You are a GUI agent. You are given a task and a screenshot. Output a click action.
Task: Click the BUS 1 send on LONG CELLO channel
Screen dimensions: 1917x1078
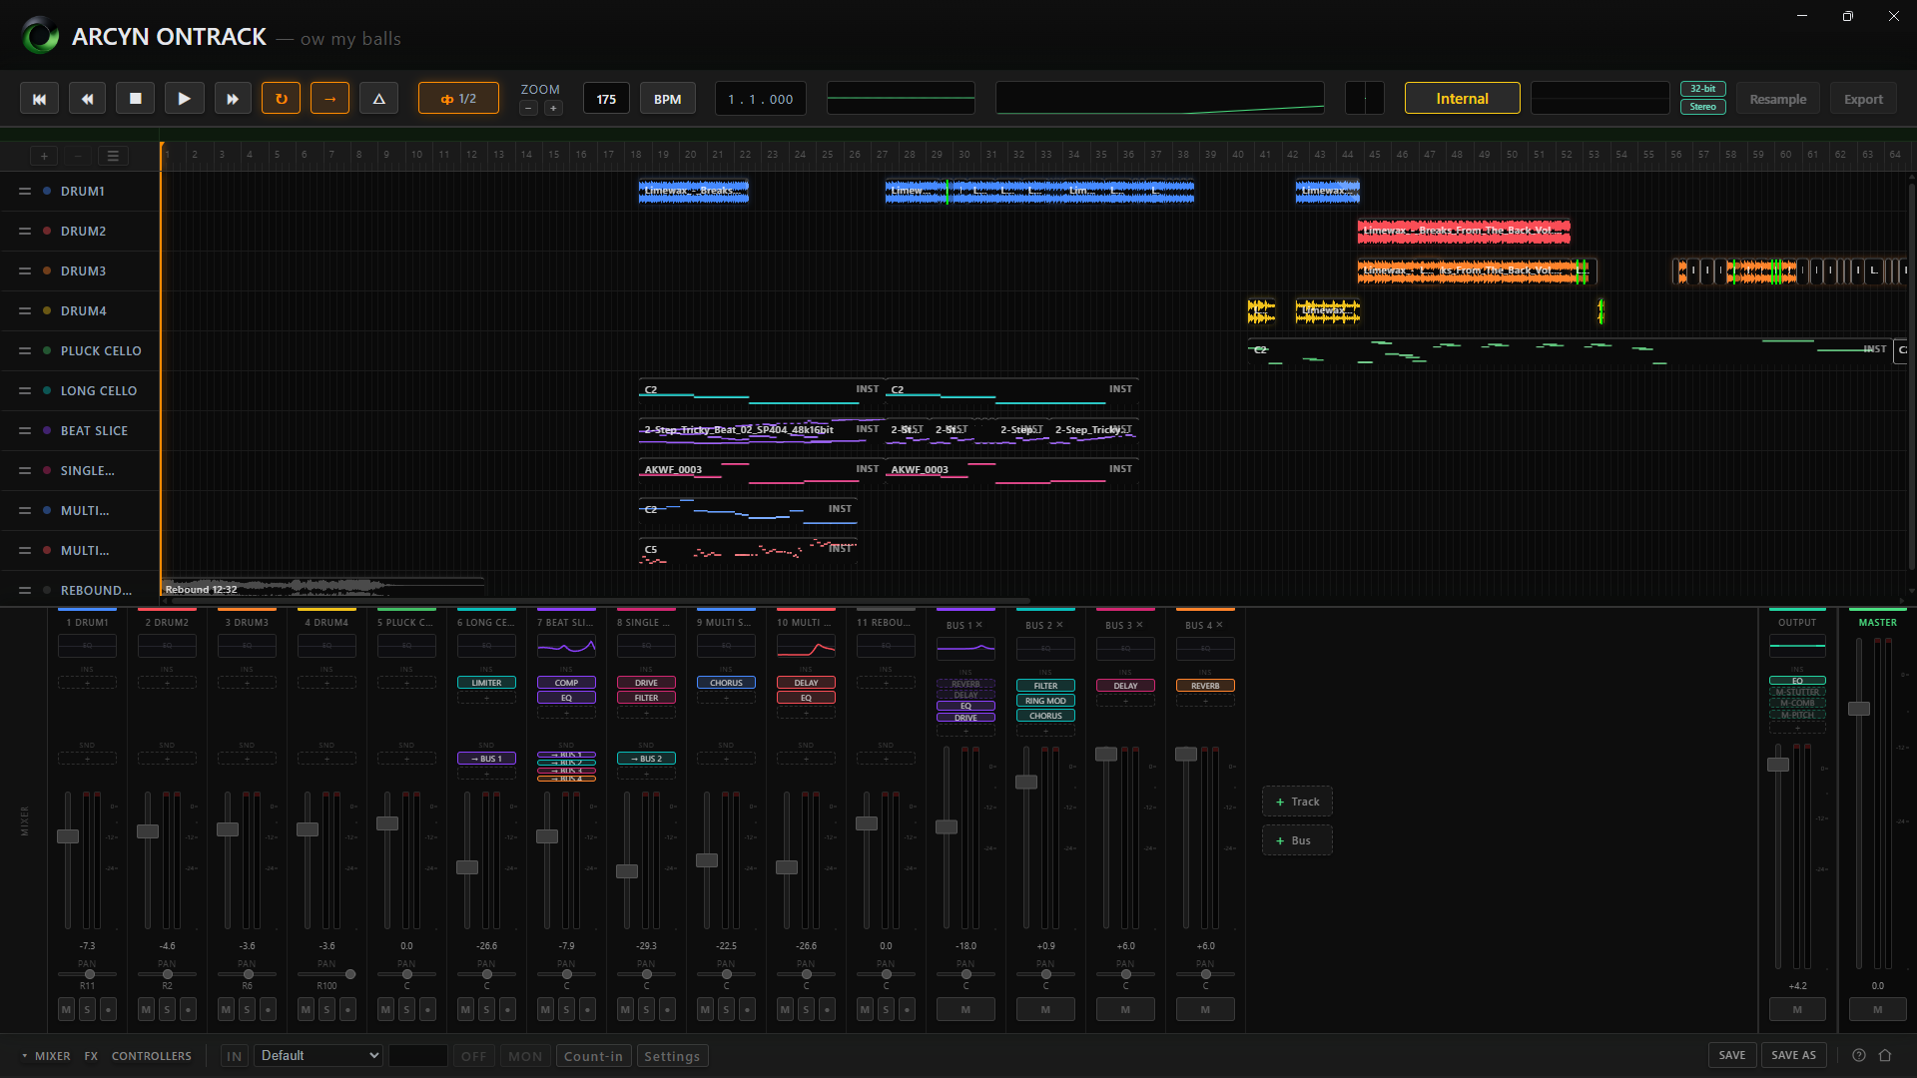coord(486,759)
